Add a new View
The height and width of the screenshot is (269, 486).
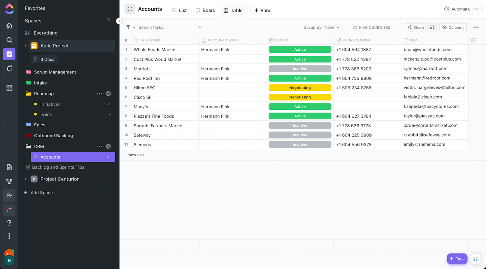pyautogui.click(x=262, y=11)
